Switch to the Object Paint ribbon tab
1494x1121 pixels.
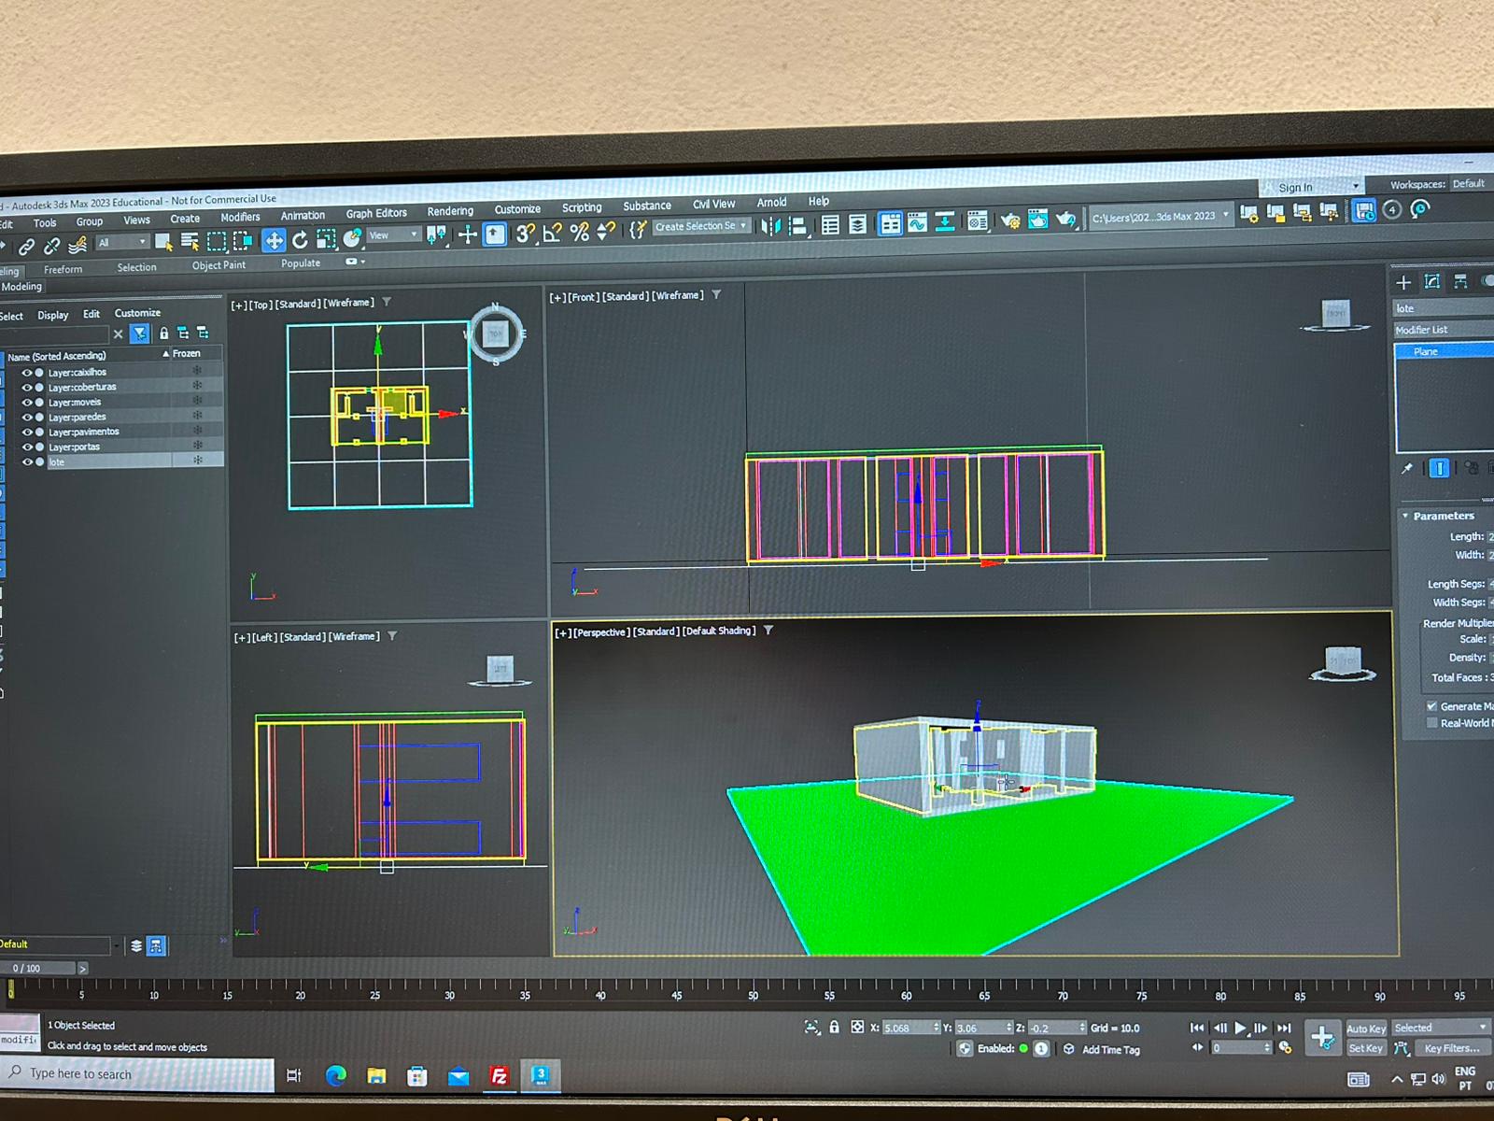click(x=218, y=265)
